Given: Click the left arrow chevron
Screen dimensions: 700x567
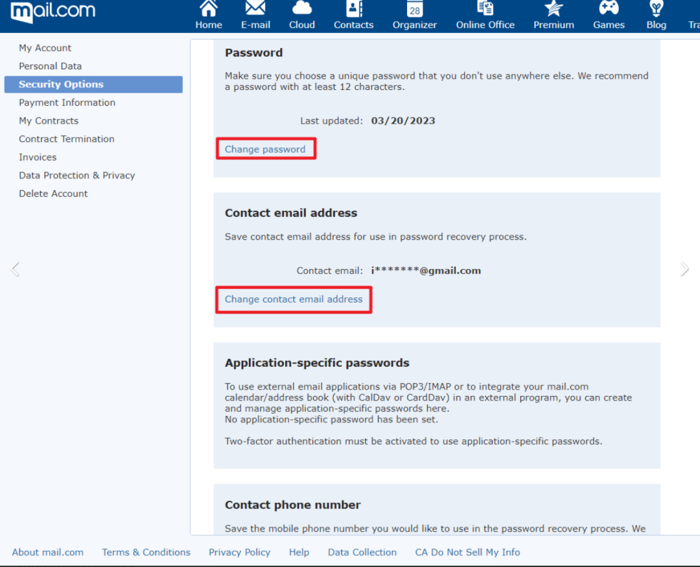Looking at the screenshot, I should (15, 269).
